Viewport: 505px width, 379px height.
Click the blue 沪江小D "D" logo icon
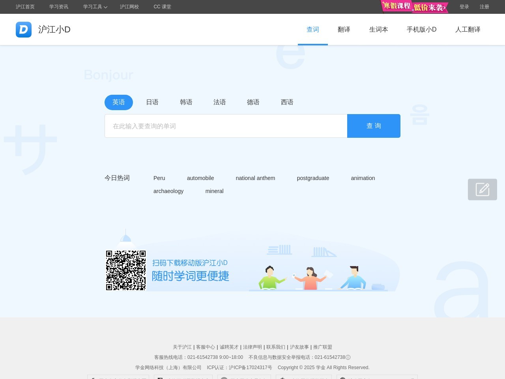[24, 29]
